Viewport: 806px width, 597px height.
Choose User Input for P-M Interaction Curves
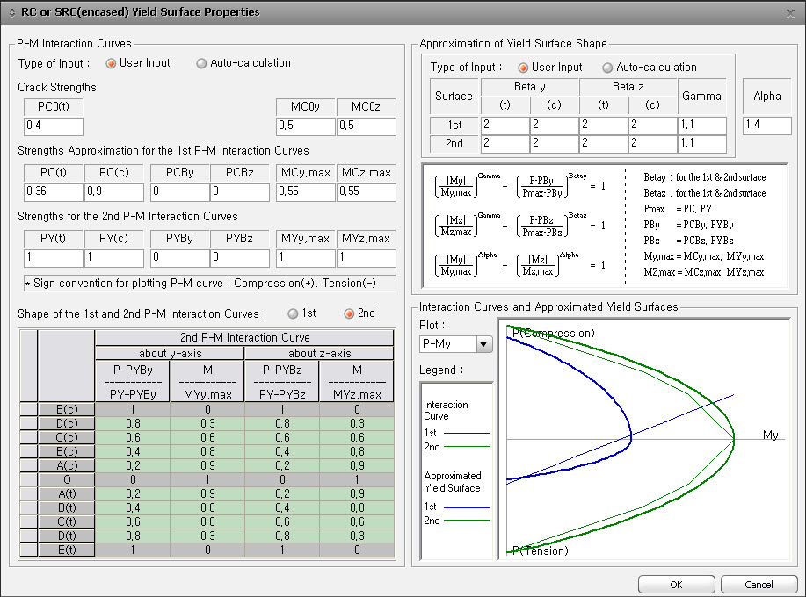(112, 63)
